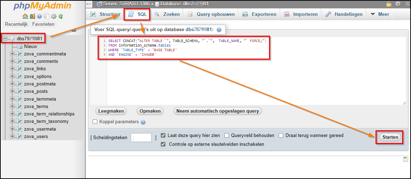The image size is (411, 179).
Task: Click the table icon of zova_posts
Action: [20, 91]
